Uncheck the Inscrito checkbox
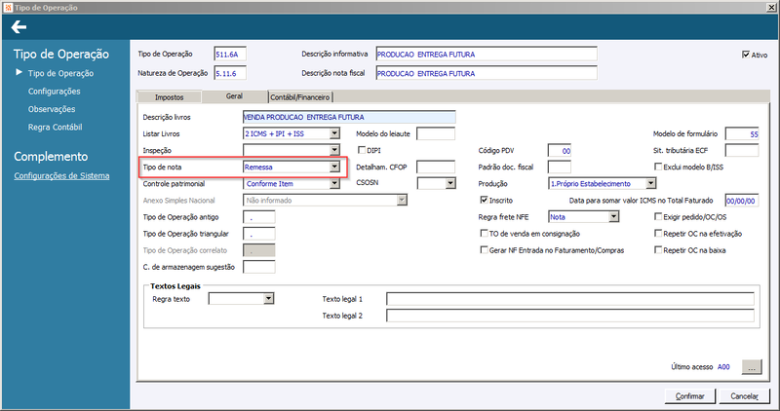780x411 pixels. coord(484,200)
